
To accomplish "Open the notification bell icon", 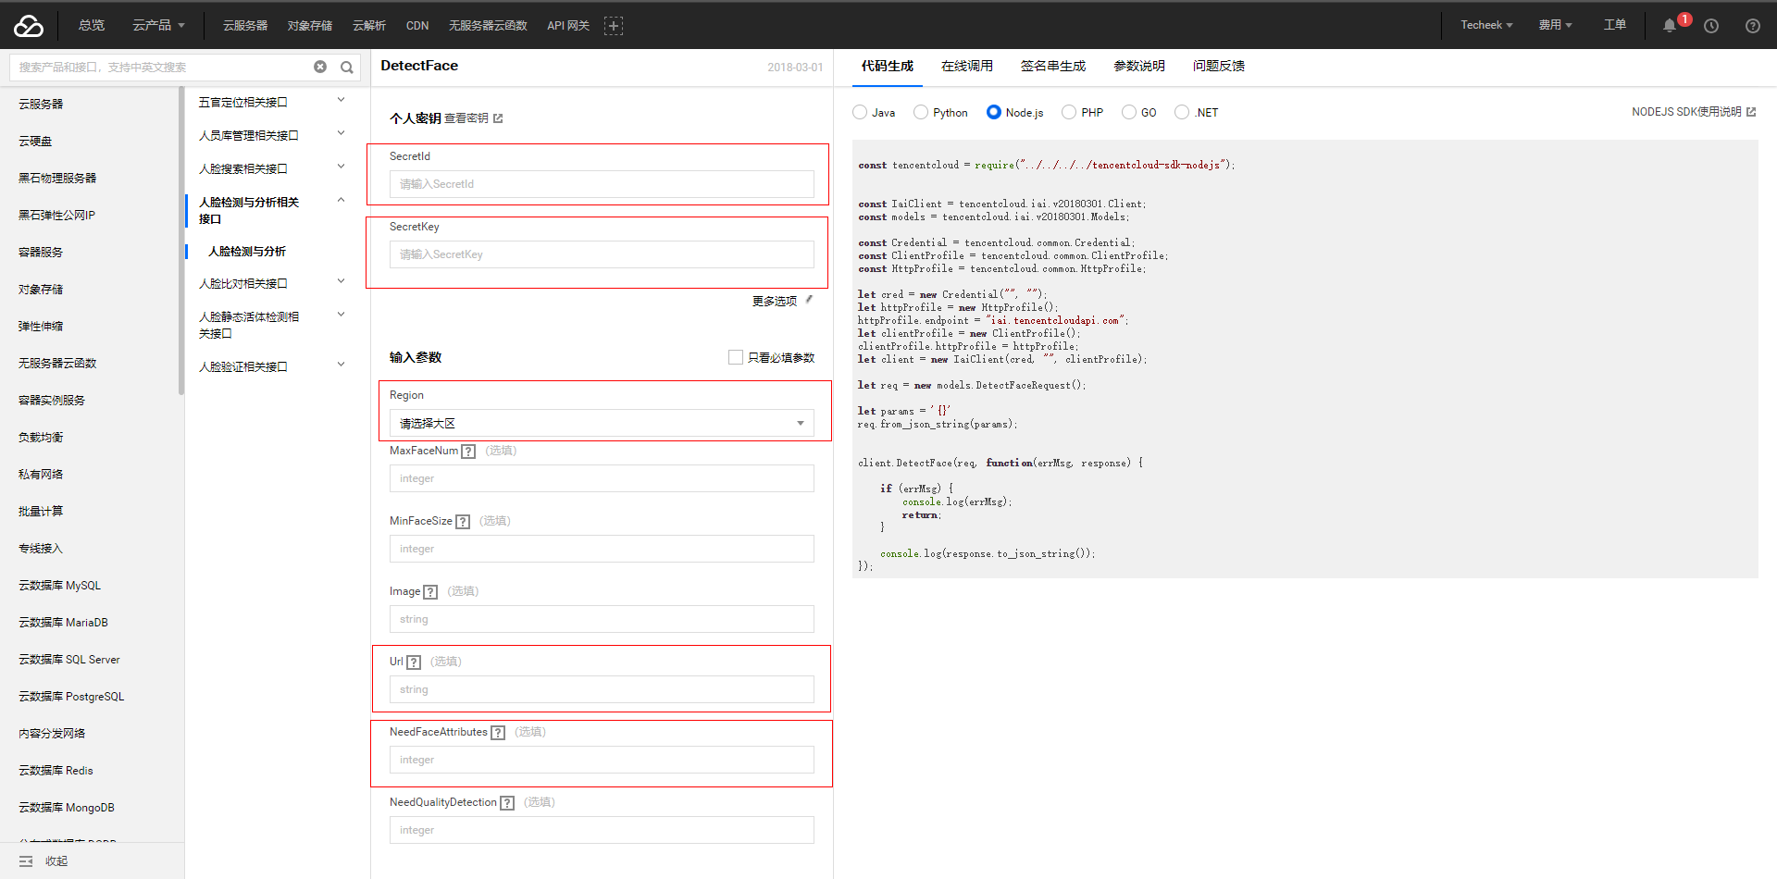I will click(x=1669, y=26).
